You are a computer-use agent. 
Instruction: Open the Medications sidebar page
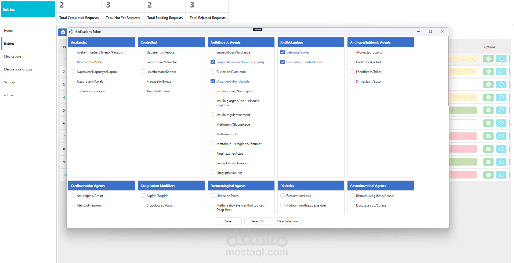(x=28, y=56)
